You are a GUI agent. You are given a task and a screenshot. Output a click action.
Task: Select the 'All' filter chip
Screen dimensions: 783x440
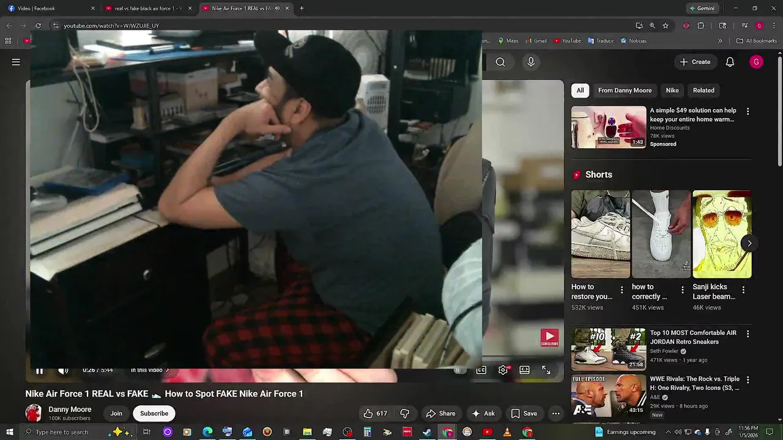tap(580, 90)
